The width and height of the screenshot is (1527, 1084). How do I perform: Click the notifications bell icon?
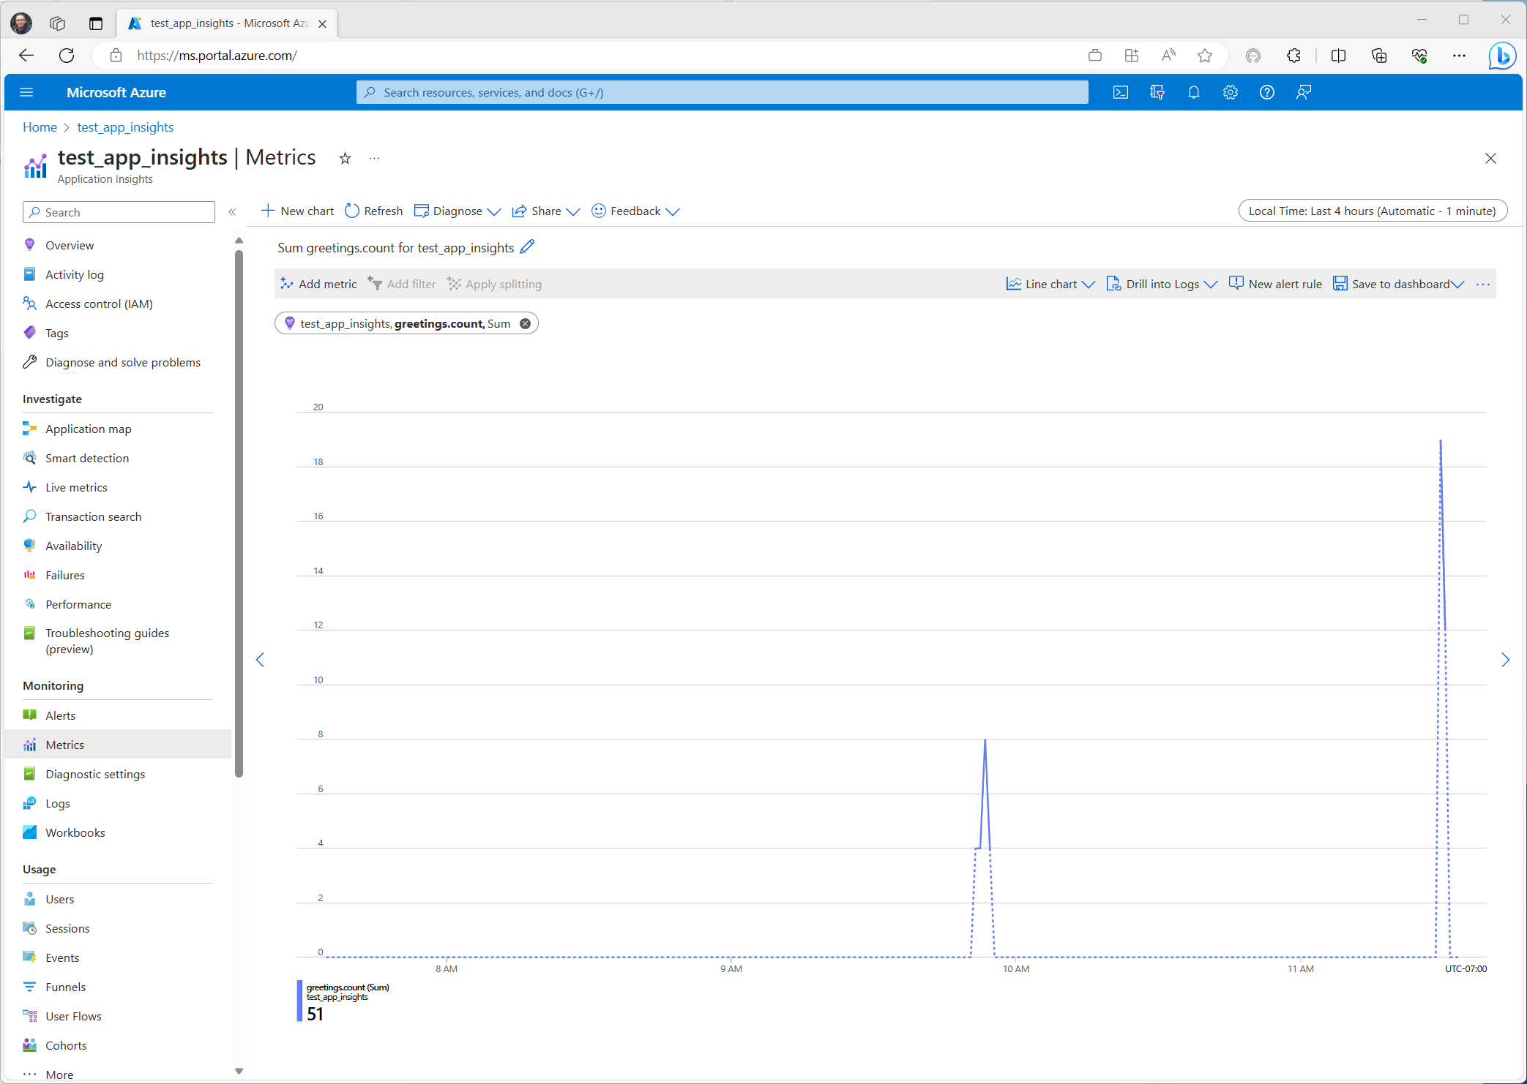(1193, 92)
